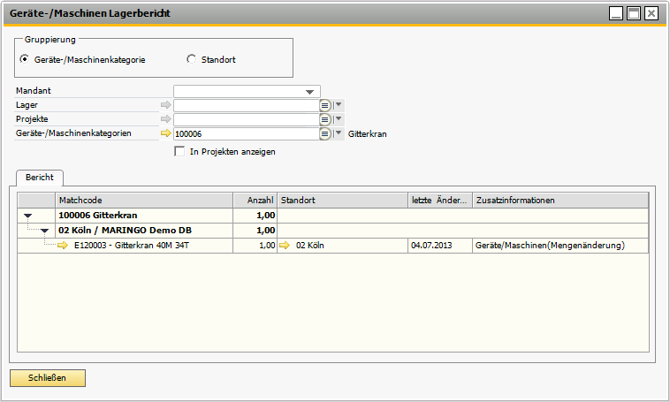
Task: Select the Standort grouping radio button
Action: click(x=191, y=59)
